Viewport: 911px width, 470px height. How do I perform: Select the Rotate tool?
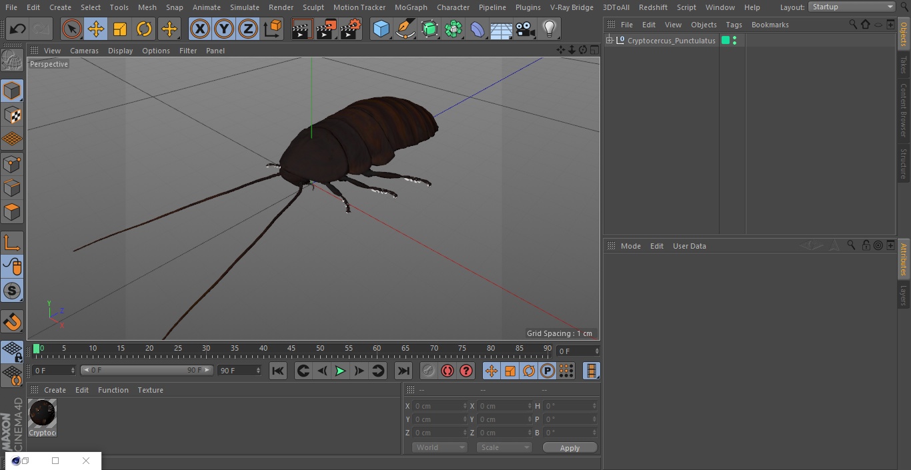pyautogui.click(x=144, y=29)
